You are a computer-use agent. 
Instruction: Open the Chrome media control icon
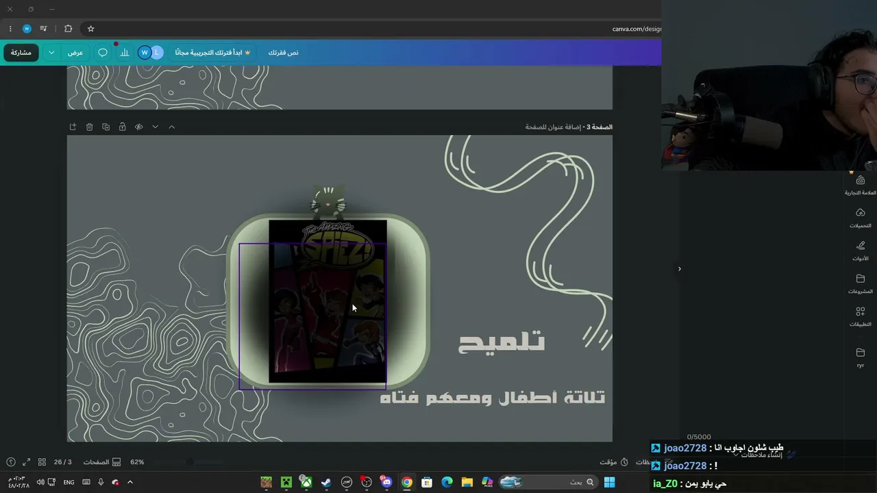[43, 29]
